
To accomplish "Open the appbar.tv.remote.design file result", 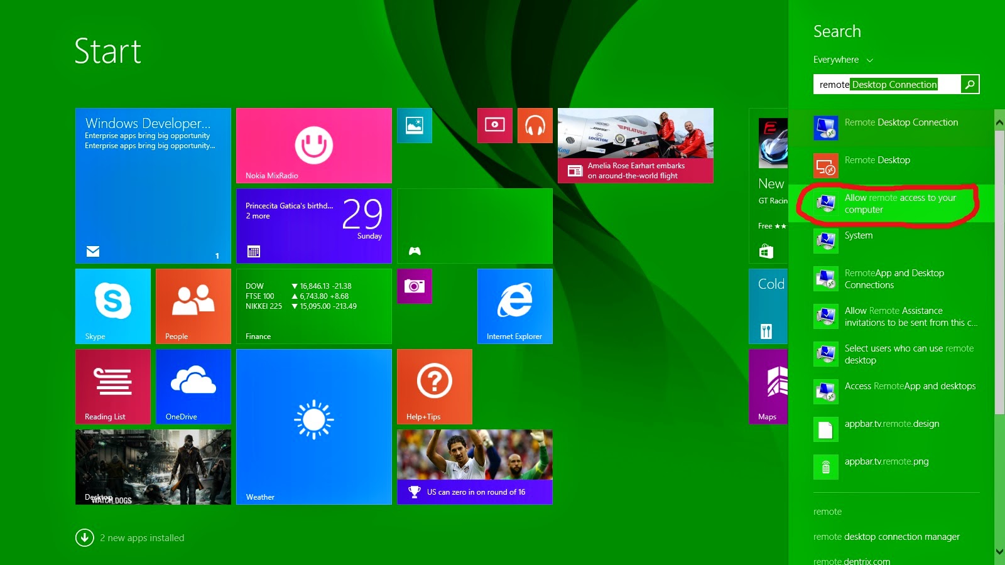I will [x=891, y=429].
